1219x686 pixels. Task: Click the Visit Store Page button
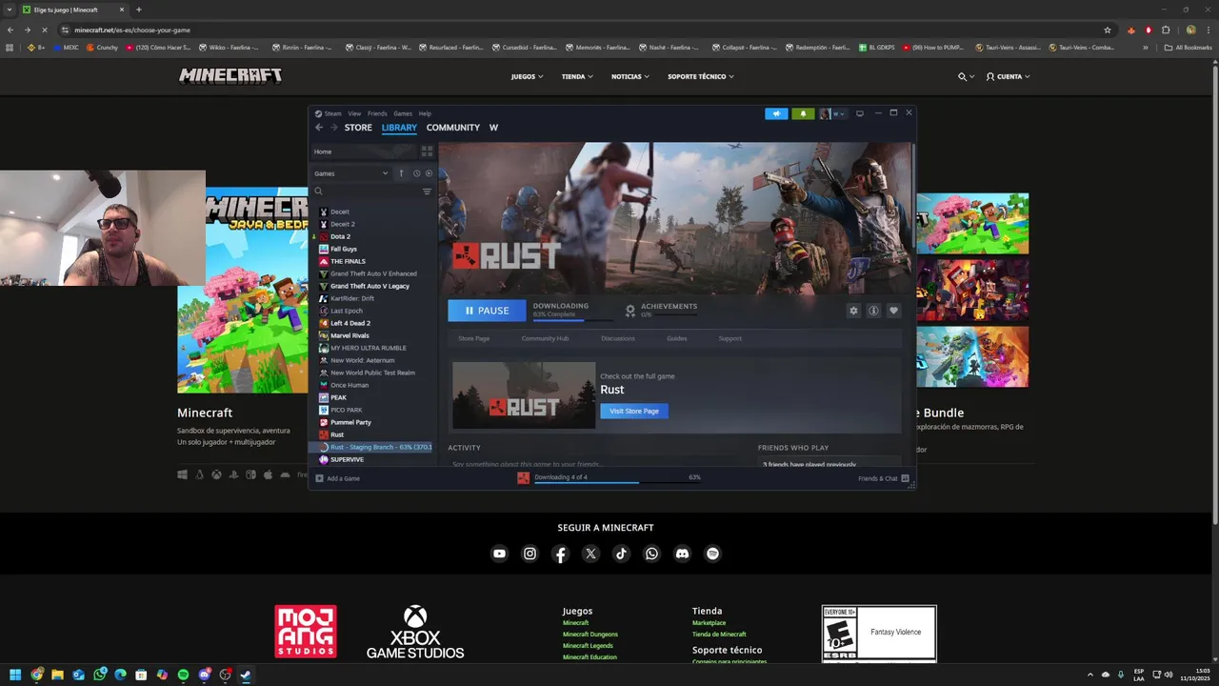point(634,411)
